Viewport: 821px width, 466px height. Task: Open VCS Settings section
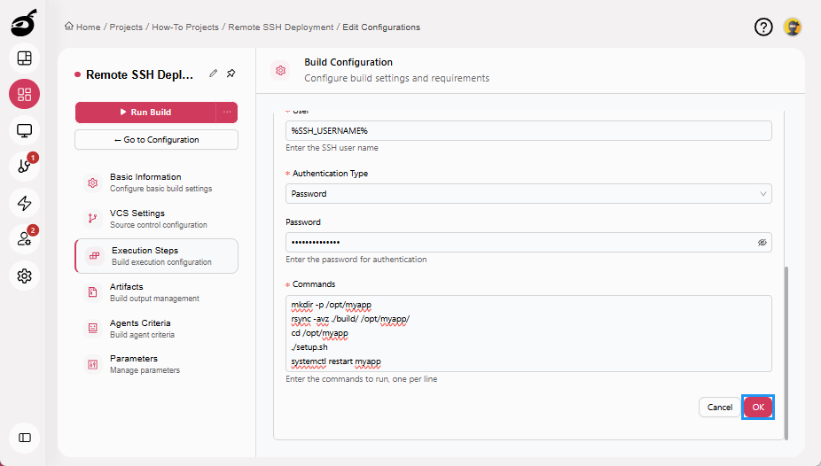157,219
